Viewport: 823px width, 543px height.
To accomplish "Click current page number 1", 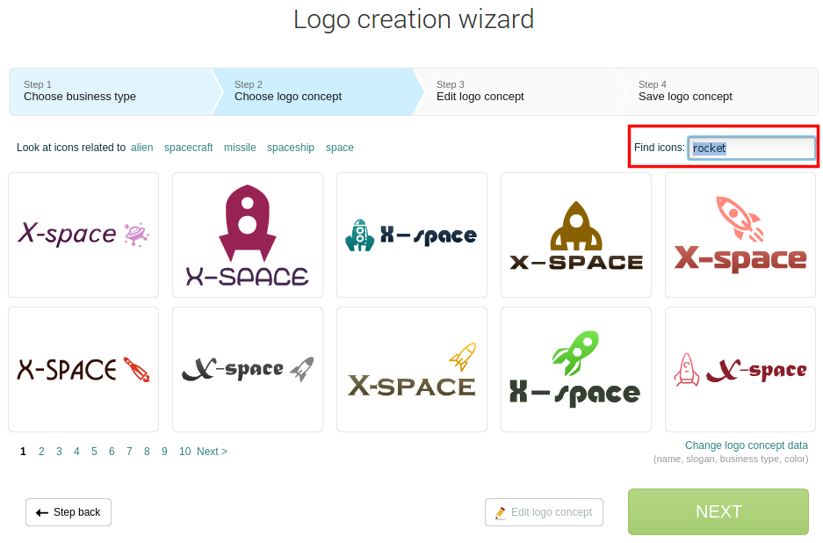I will 23,452.
